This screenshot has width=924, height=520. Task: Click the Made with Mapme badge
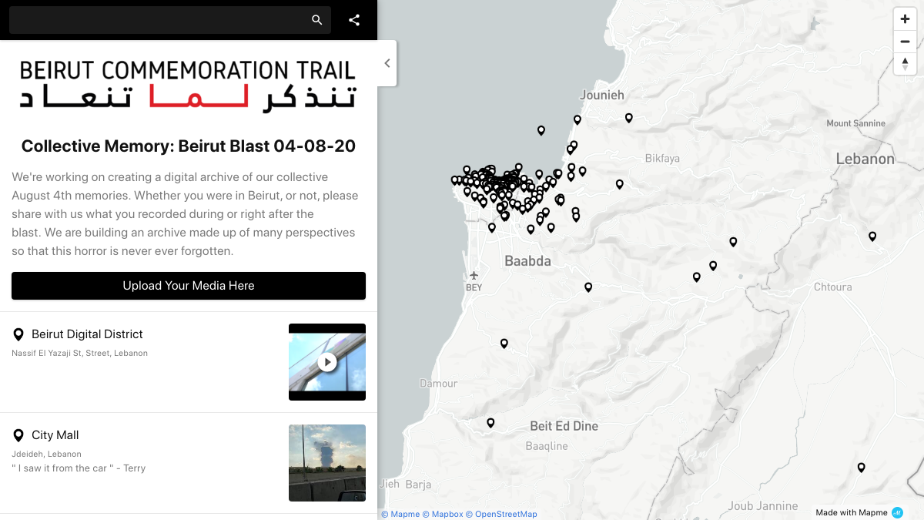(x=855, y=512)
